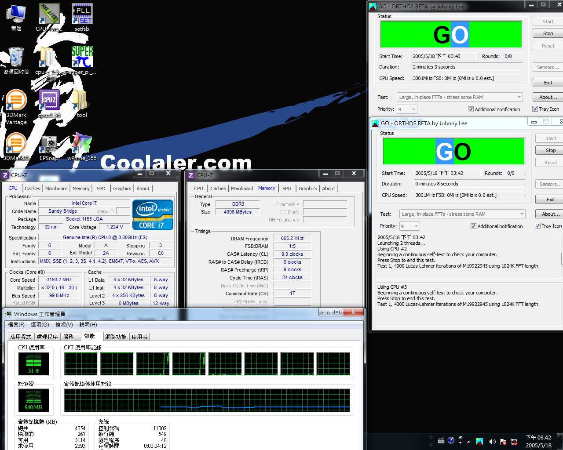The height and width of the screenshot is (450, 563).
Task: Click the Z title icon of CPU-Z memory window
Action: (191, 175)
